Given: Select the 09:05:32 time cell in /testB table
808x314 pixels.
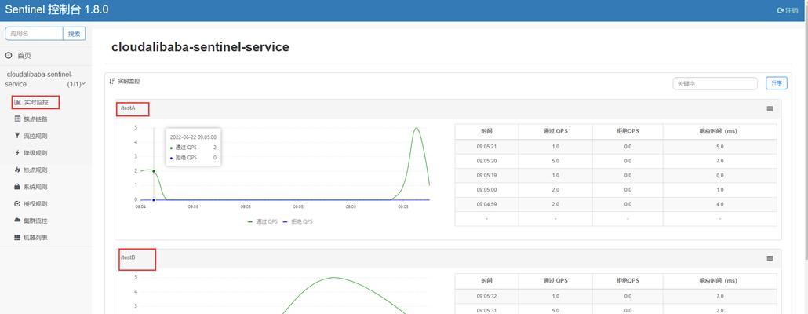Looking at the screenshot, I should (x=486, y=297).
